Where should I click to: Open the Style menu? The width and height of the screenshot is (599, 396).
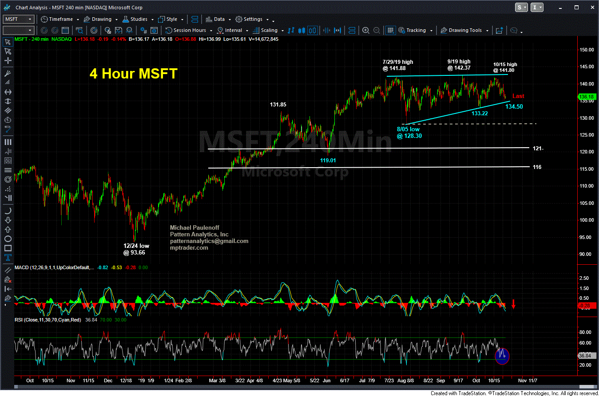pyautogui.click(x=167, y=20)
